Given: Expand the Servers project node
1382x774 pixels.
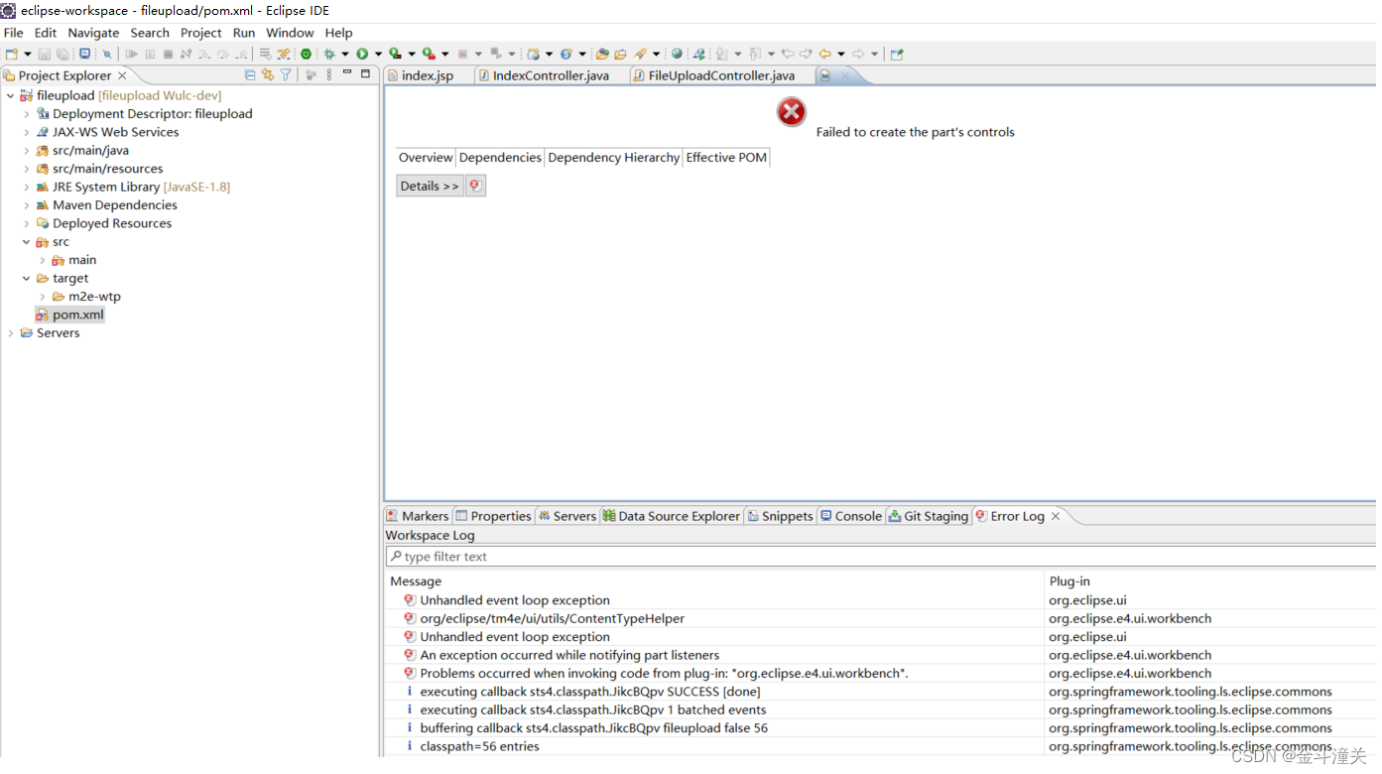Looking at the screenshot, I should click(11, 333).
